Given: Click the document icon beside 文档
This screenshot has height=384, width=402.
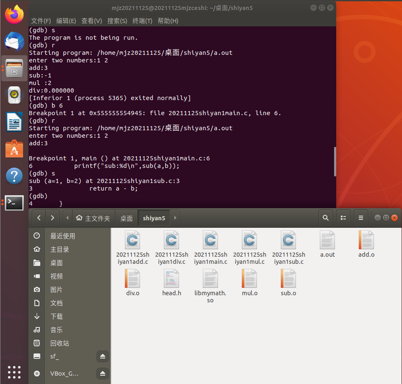Looking at the screenshot, I should (x=36, y=303).
